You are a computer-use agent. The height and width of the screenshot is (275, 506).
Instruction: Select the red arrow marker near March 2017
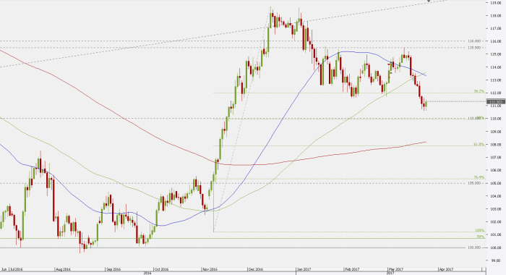coord(389,64)
